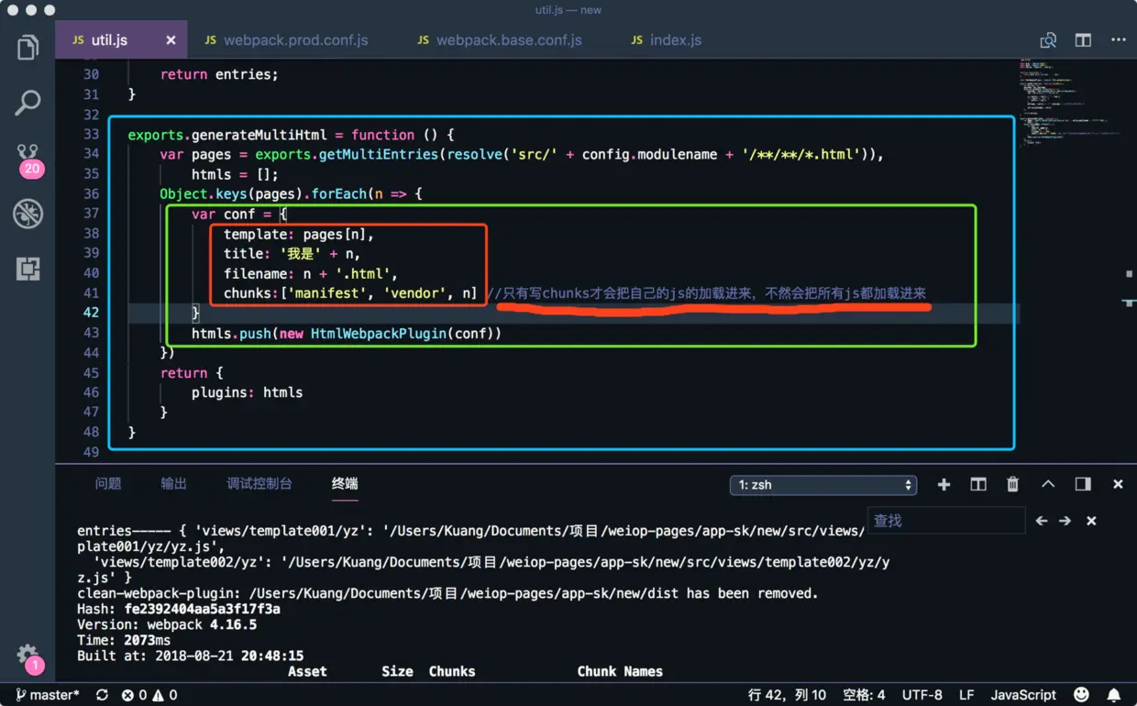1137x706 pixels.
Task: Change file encoding UTF-8
Action: (x=922, y=695)
